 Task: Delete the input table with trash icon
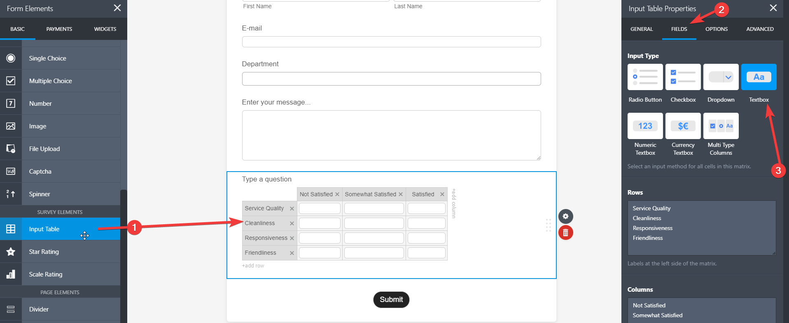tap(565, 233)
